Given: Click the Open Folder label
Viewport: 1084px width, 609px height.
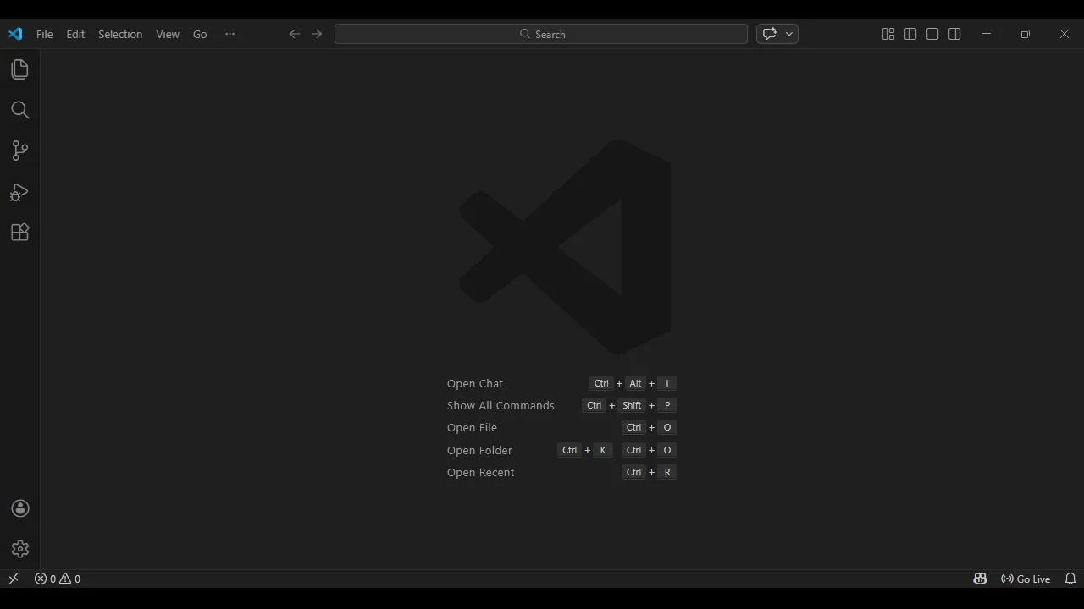Looking at the screenshot, I should (479, 450).
